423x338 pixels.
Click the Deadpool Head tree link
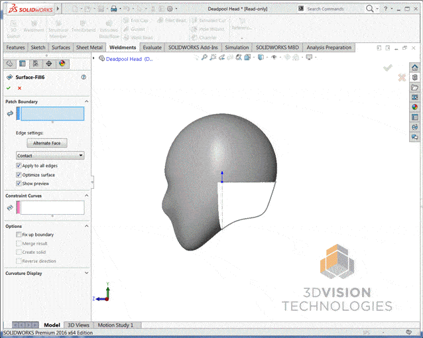coord(129,59)
